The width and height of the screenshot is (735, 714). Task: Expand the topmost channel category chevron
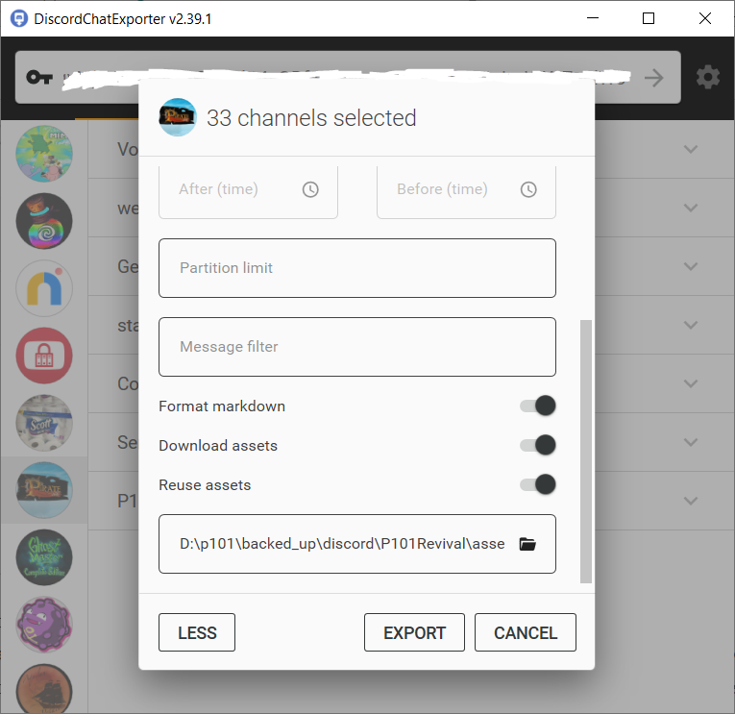(690, 149)
